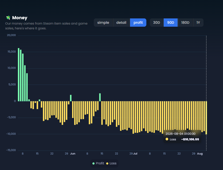Click the money stack icon beside Money
This screenshot has height=170, width=223.
click(8, 18)
